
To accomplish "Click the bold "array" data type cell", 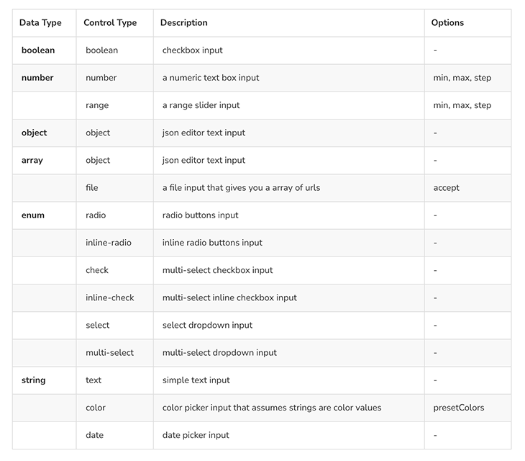I will tap(32, 161).
